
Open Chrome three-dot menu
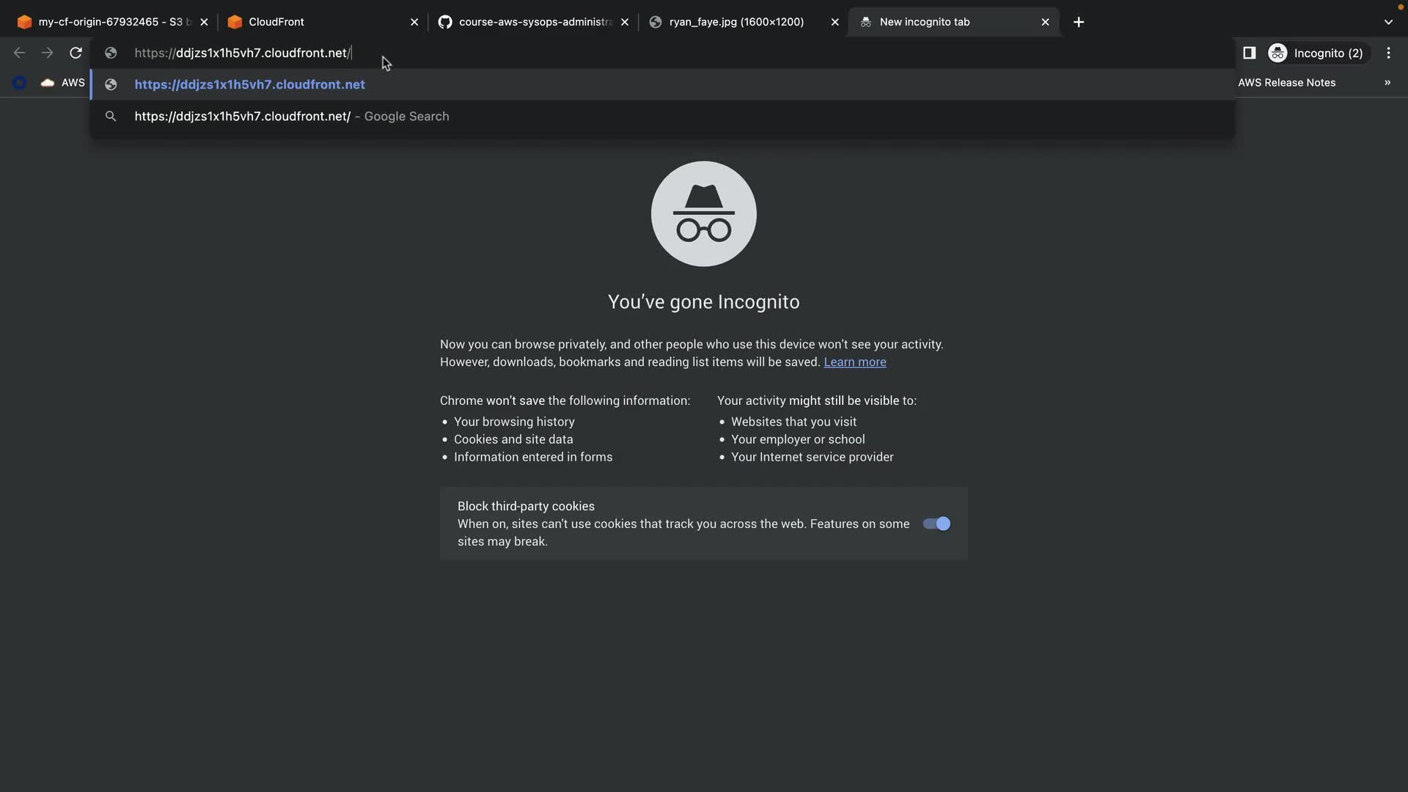(1388, 53)
